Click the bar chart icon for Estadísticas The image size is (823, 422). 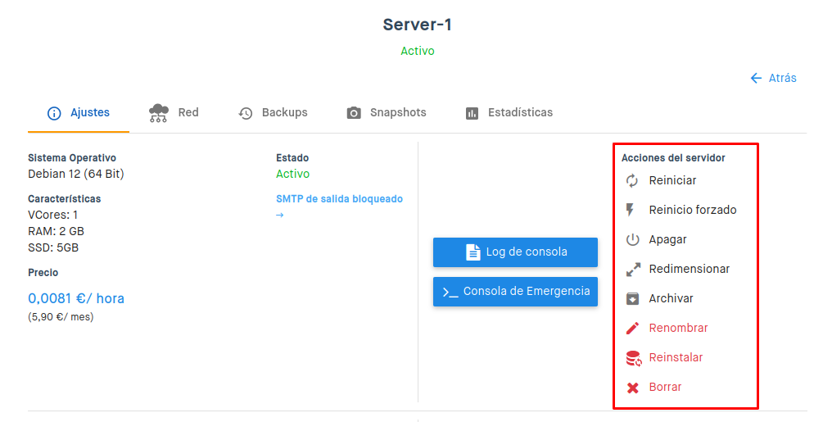click(x=472, y=113)
